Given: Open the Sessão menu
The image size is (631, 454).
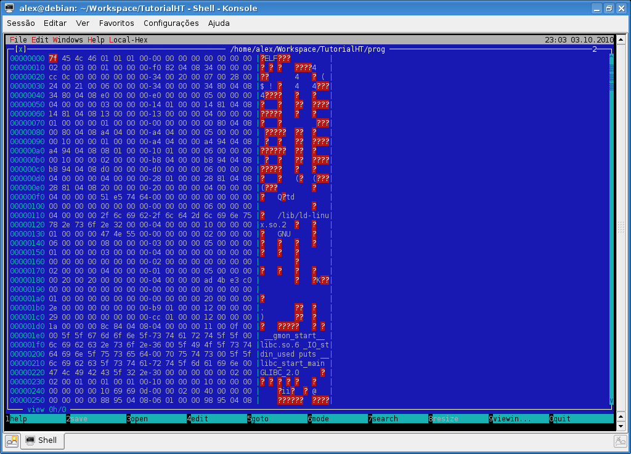Looking at the screenshot, I should pos(20,23).
